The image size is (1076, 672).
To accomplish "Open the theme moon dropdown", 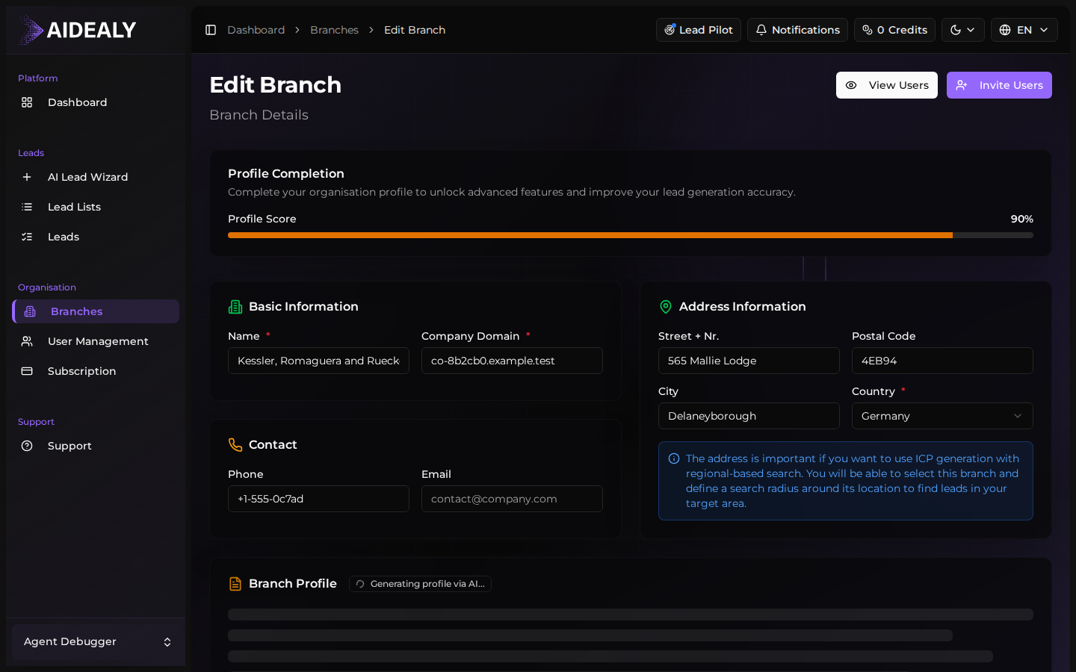I will pos(963,30).
